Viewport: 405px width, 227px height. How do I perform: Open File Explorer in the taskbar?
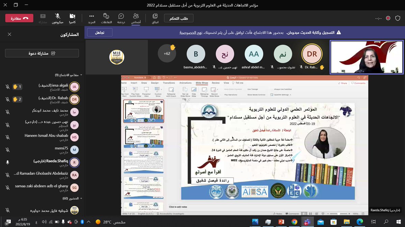coord(347,222)
